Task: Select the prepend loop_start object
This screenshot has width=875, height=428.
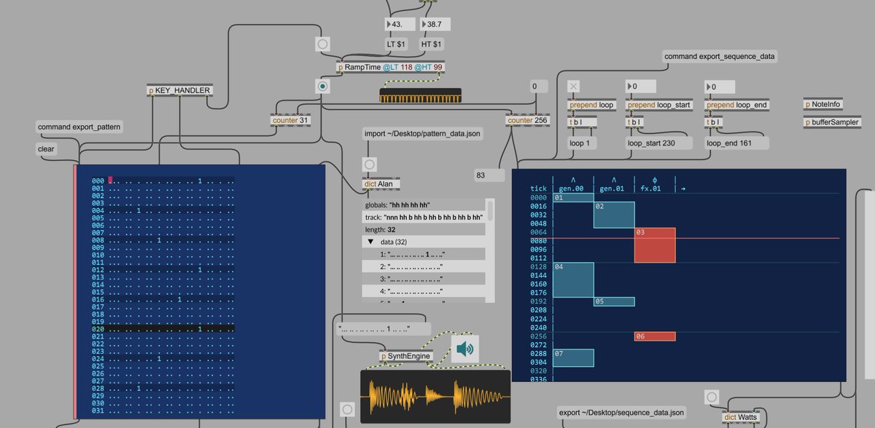Action: coord(659,105)
